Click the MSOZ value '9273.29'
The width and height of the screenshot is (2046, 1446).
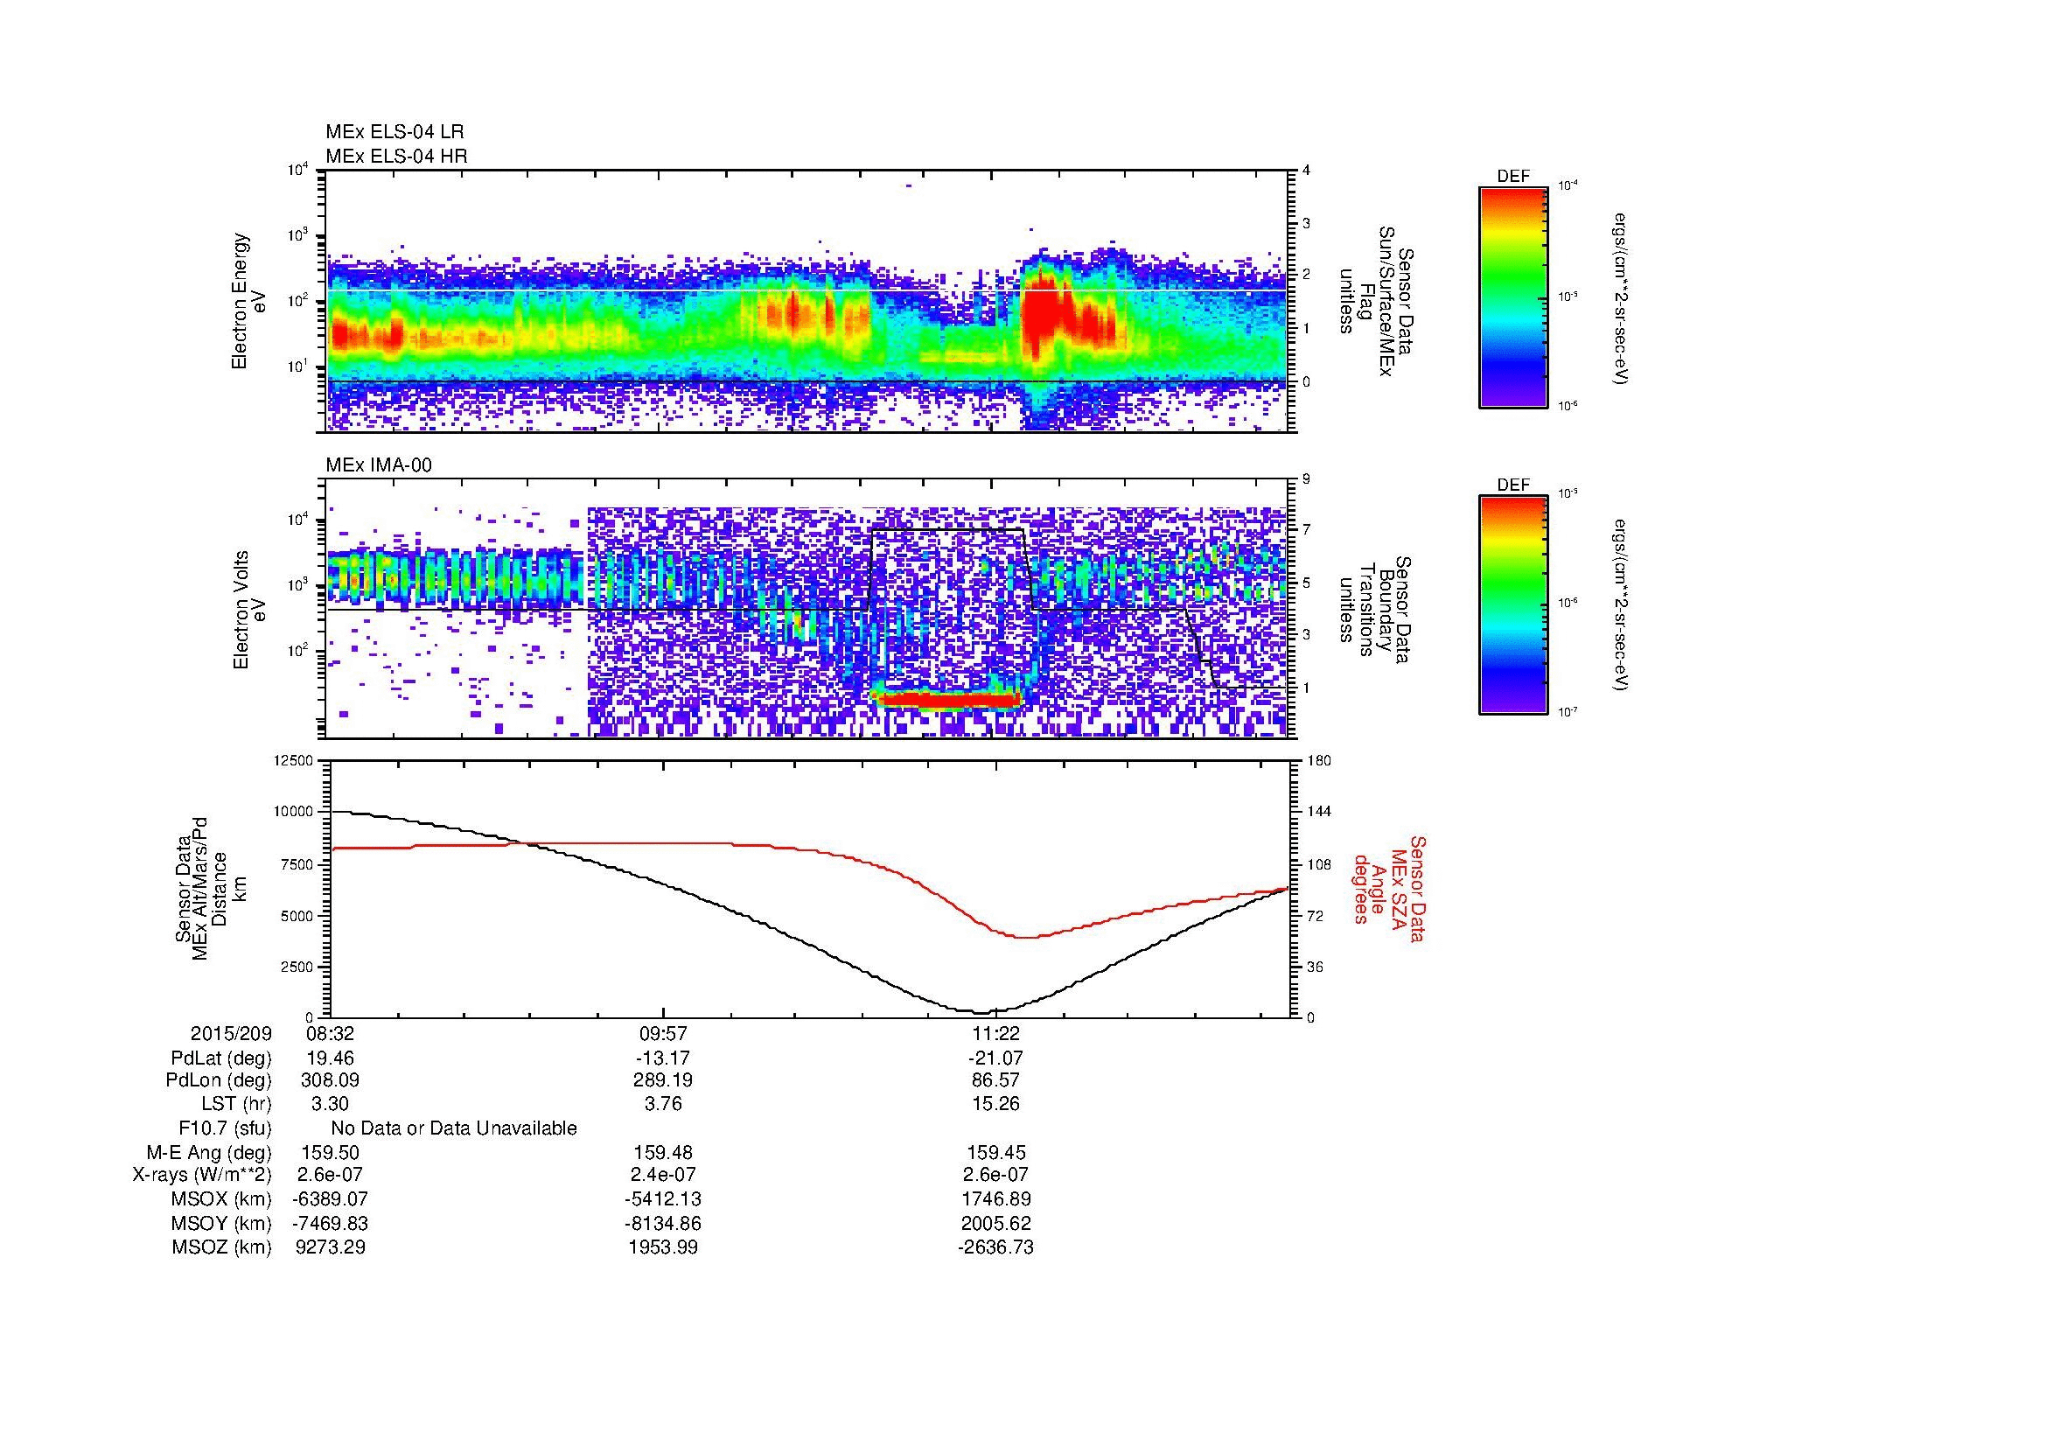(330, 1247)
